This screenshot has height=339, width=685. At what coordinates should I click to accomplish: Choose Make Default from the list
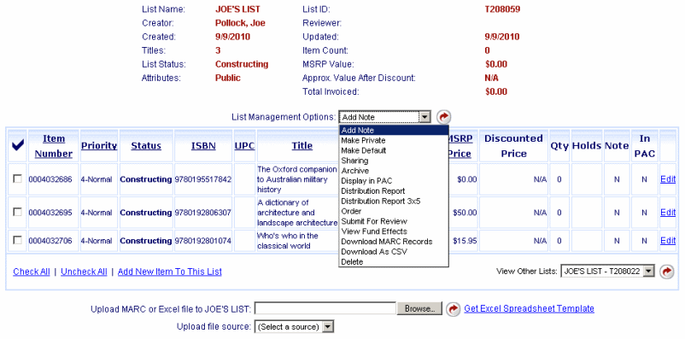(x=394, y=150)
